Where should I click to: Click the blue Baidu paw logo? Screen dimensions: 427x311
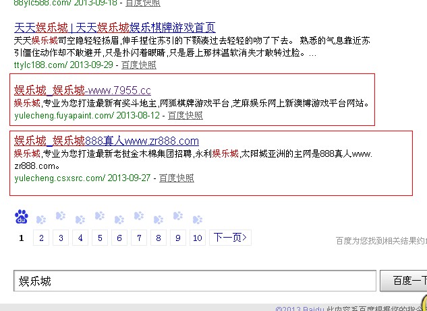(x=22, y=217)
